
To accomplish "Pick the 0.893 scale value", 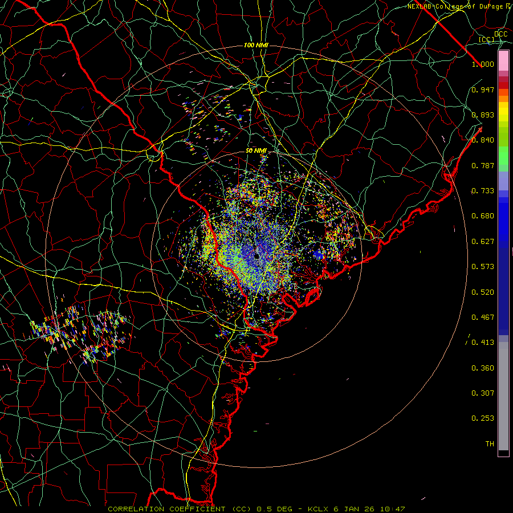I will pos(483,115).
